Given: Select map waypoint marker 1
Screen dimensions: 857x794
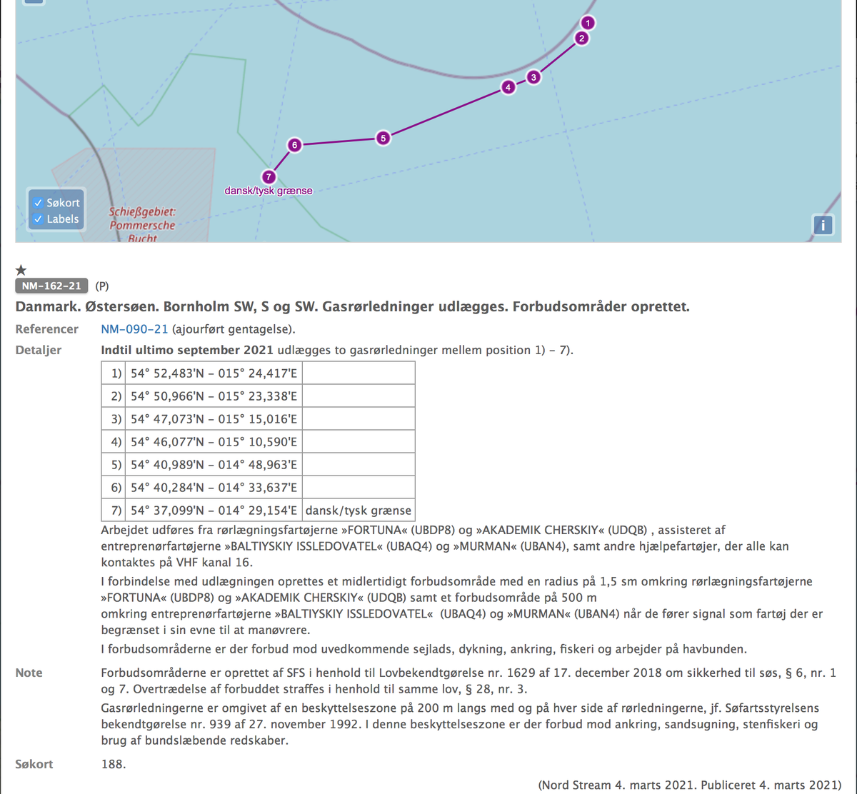Looking at the screenshot, I should (x=588, y=23).
